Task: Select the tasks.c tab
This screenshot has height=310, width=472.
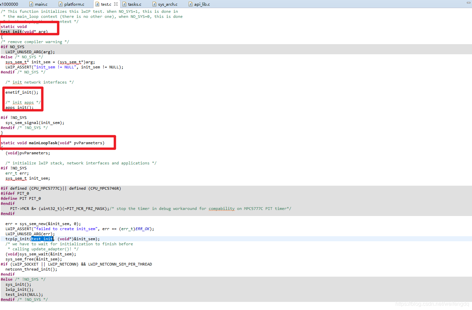Action: [132, 4]
